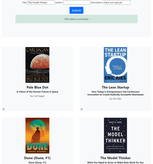Click the 'Title added successfully!' alert banner

tap(76, 19)
